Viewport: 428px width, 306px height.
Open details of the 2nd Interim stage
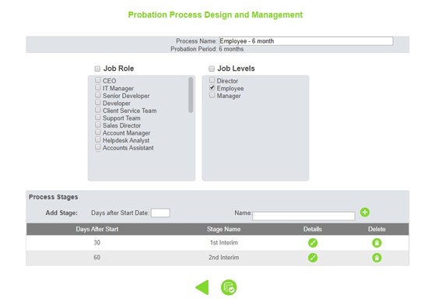click(313, 258)
